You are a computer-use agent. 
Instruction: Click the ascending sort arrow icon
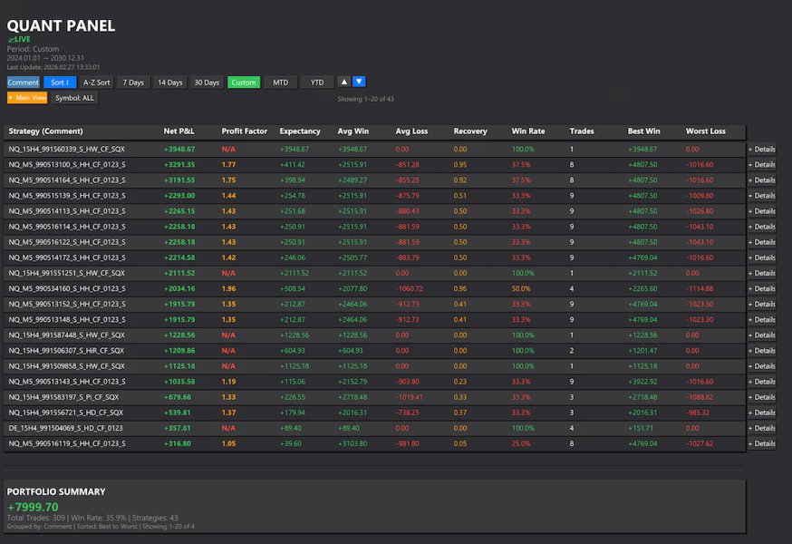[342, 82]
